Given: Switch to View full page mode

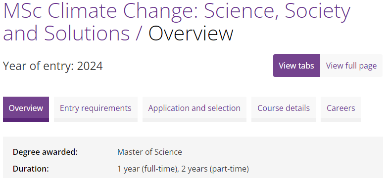Looking at the screenshot, I should [351, 66].
